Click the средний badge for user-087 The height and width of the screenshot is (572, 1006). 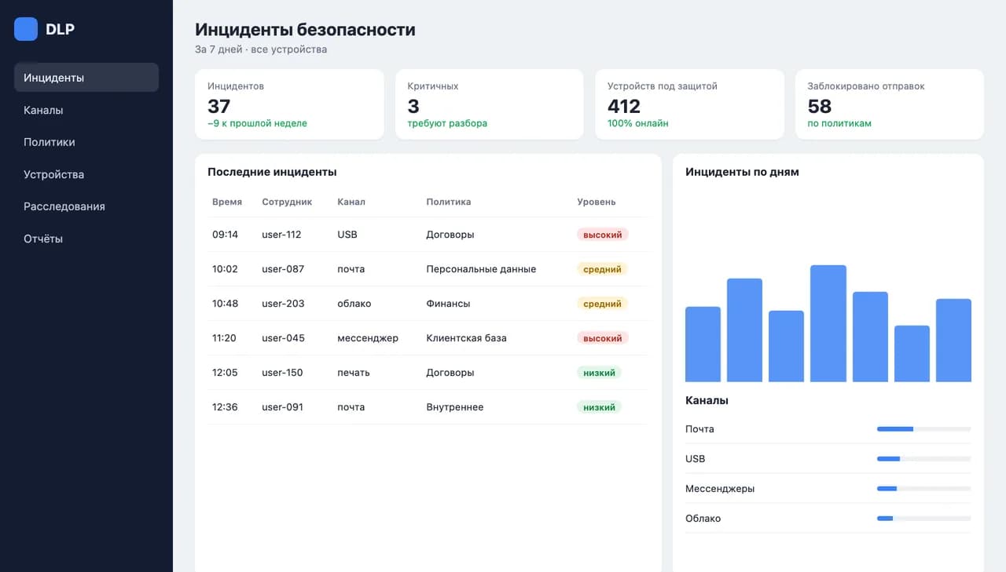pyautogui.click(x=603, y=269)
